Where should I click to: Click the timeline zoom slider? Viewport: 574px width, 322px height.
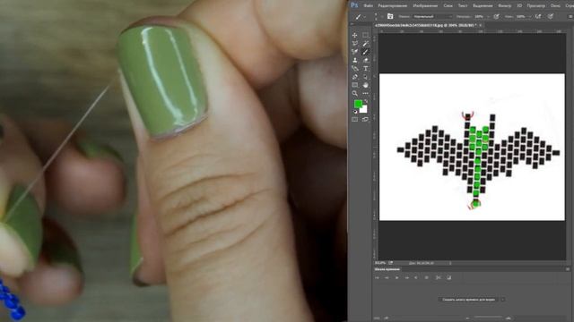click(488, 317)
